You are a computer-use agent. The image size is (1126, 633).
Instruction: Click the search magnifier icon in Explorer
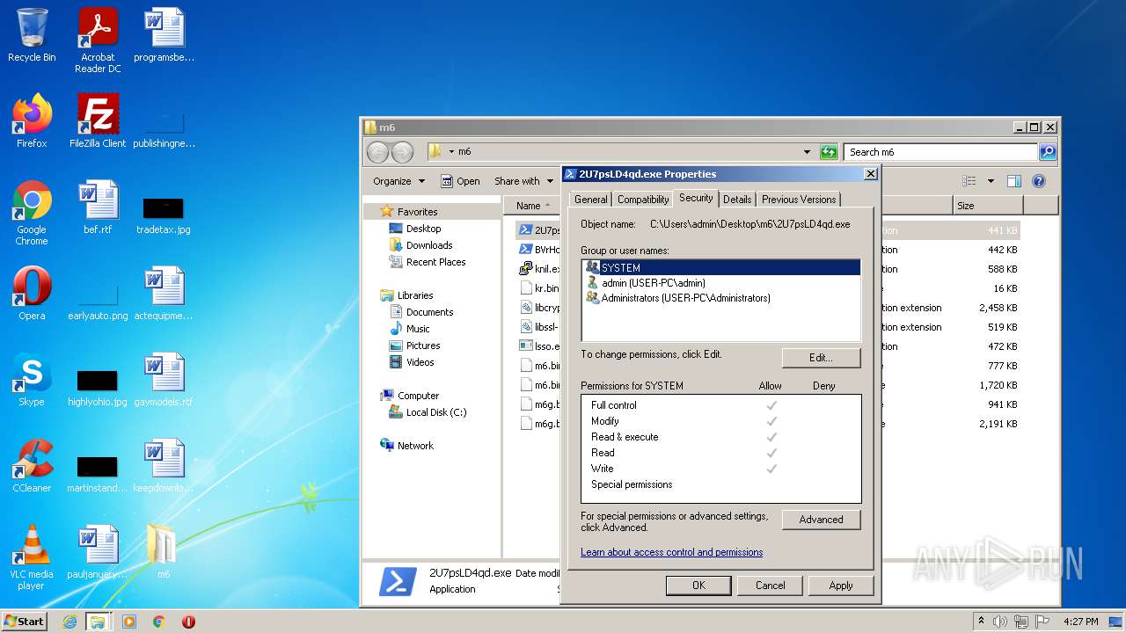tap(1047, 152)
